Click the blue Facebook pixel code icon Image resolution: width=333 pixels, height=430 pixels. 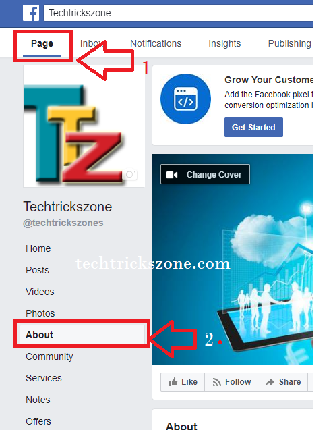pyautogui.click(x=185, y=99)
